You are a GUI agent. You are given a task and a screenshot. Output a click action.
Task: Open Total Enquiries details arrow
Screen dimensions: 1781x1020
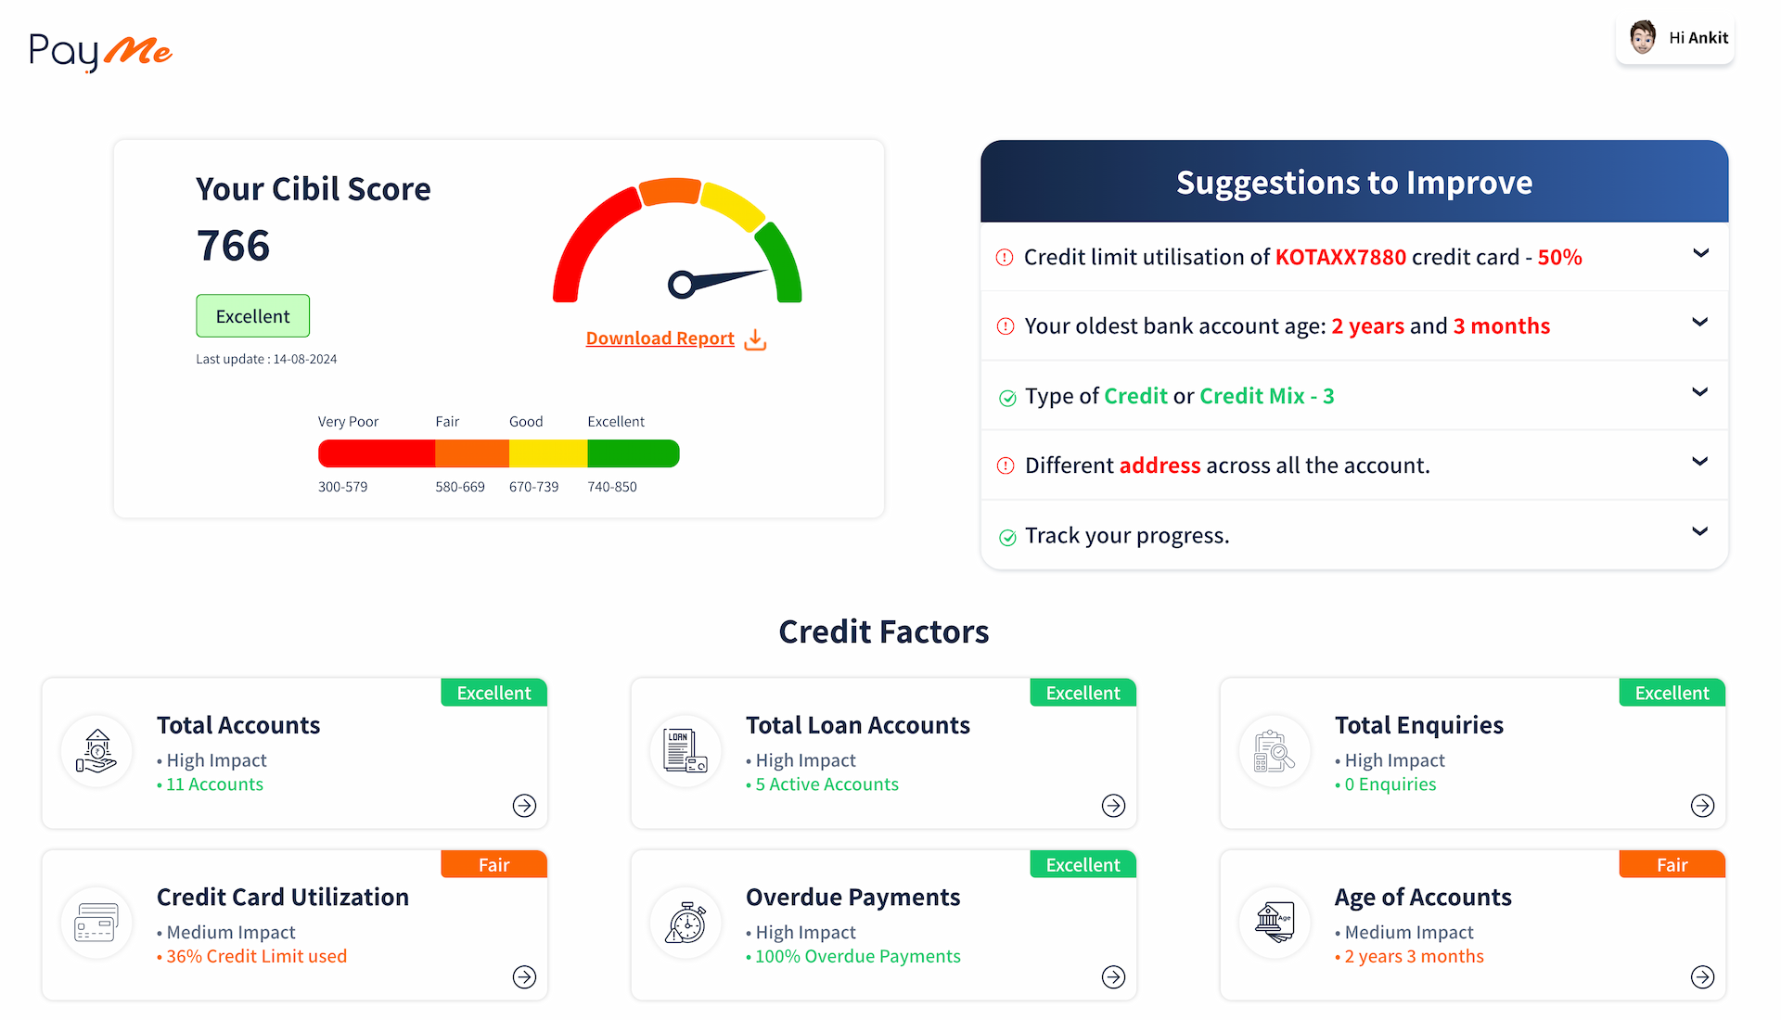coord(1702,805)
